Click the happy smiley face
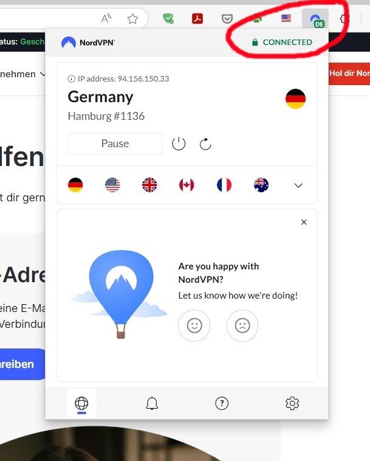The width and height of the screenshot is (370, 461). coord(194,325)
